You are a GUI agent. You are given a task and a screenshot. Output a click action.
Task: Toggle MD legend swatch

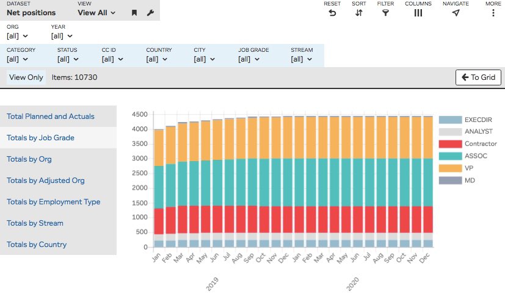click(x=450, y=181)
